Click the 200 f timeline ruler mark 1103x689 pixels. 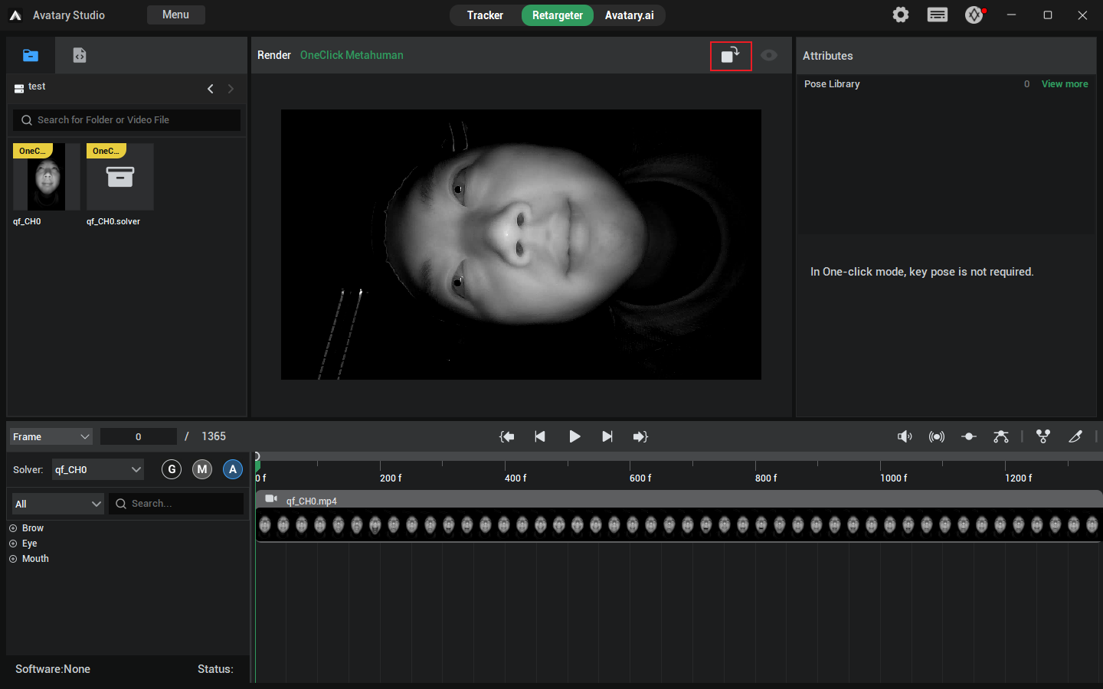(390, 478)
